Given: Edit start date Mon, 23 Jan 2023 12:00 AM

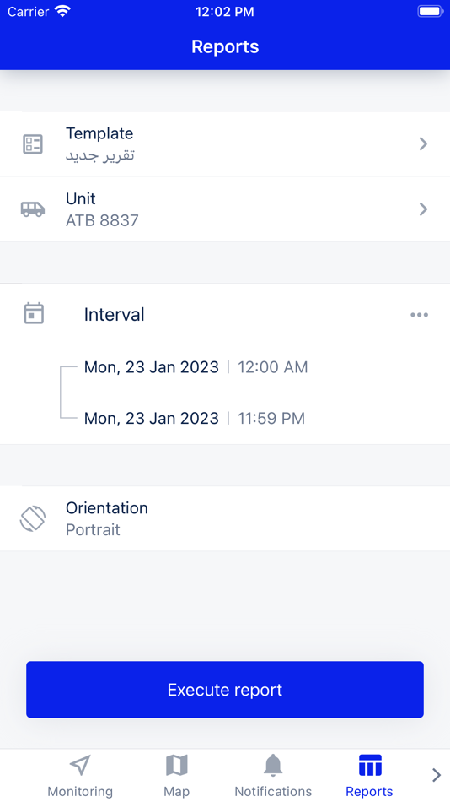Looking at the screenshot, I should click(196, 367).
